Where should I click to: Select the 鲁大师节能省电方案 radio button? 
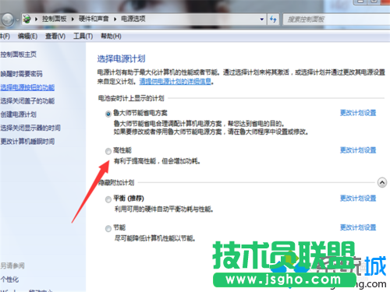pyautogui.click(x=108, y=114)
